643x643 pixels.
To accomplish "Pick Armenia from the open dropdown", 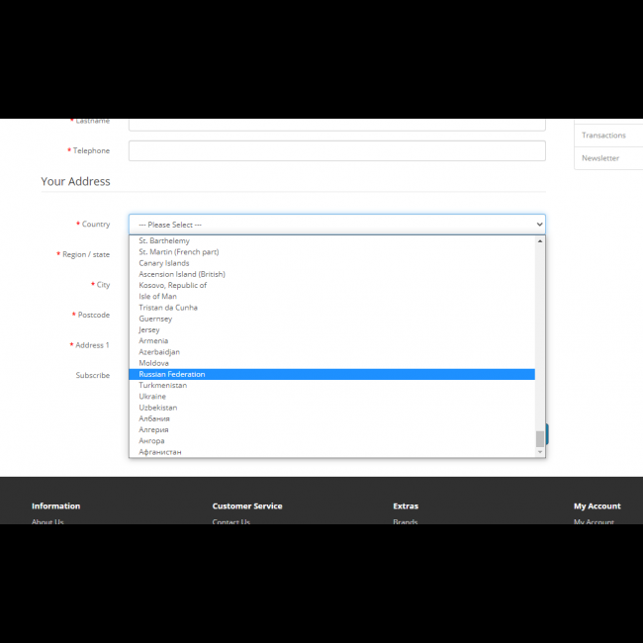I will click(x=153, y=341).
